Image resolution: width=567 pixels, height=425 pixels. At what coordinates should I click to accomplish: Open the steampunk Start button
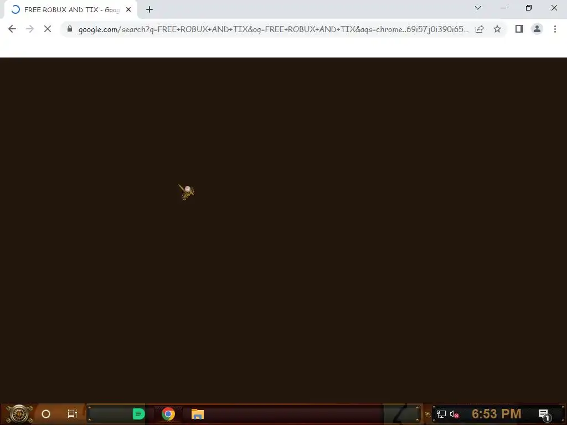pyautogui.click(x=19, y=414)
